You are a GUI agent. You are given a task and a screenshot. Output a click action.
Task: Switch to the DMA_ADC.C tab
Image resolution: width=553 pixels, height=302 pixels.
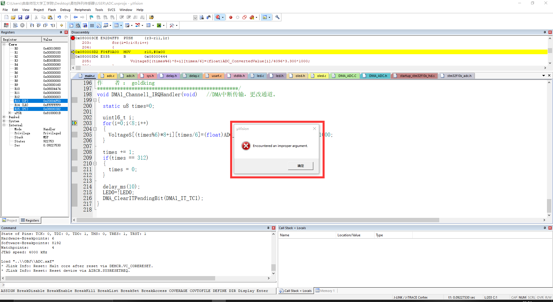click(345, 76)
